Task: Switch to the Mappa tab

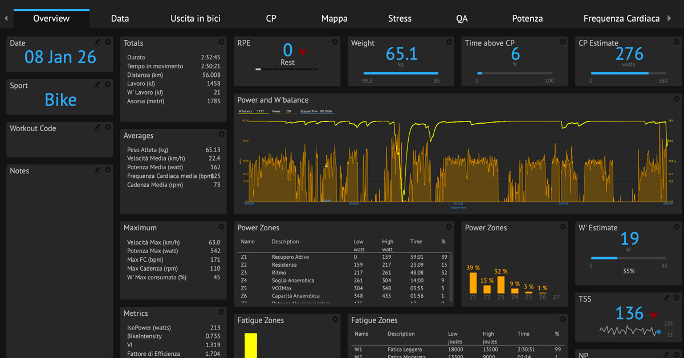Action: click(x=334, y=18)
